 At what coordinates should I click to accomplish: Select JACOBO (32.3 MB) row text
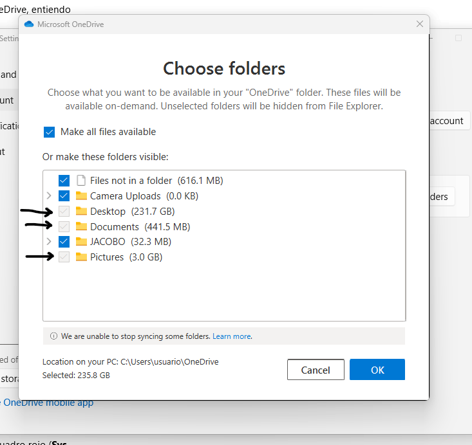[131, 242]
